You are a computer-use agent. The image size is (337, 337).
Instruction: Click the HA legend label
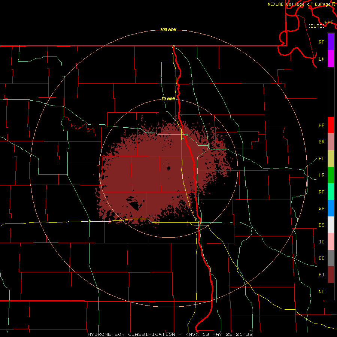321,125
